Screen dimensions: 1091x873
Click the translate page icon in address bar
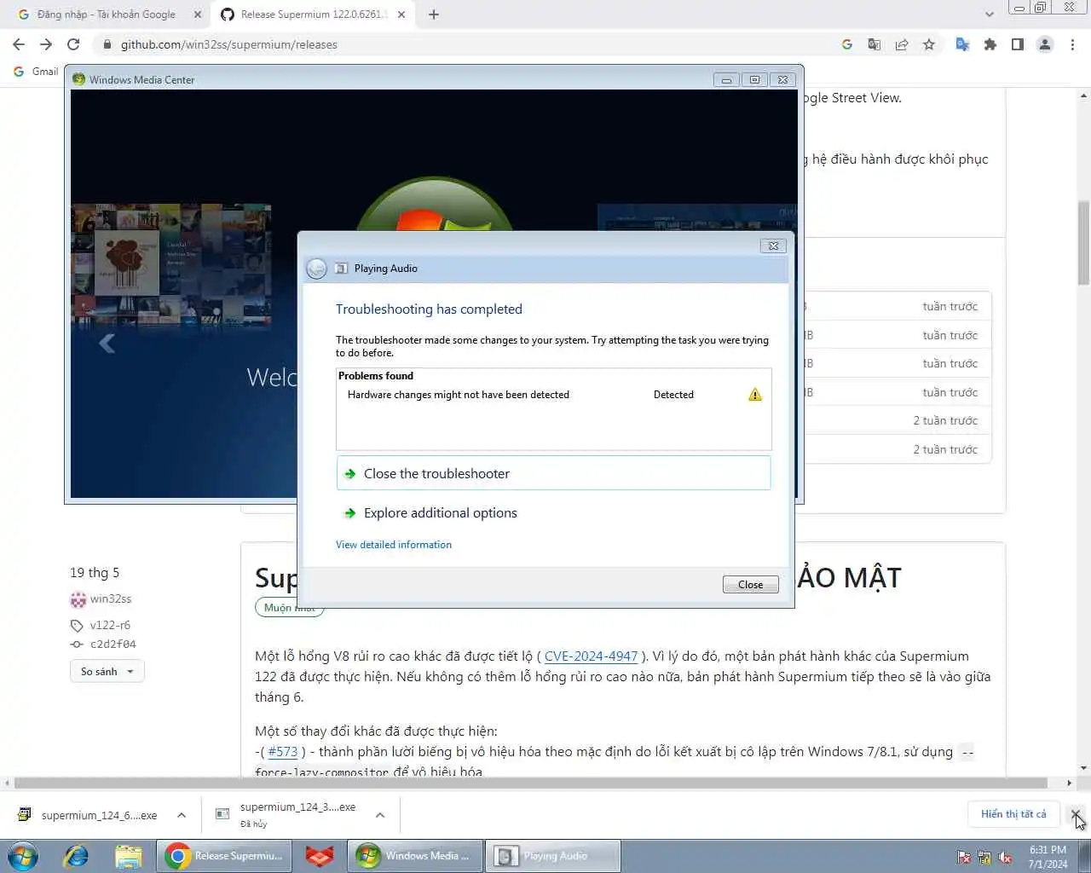(x=875, y=44)
